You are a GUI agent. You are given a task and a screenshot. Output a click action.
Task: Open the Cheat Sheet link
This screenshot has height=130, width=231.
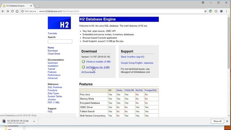tap(54, 54)
